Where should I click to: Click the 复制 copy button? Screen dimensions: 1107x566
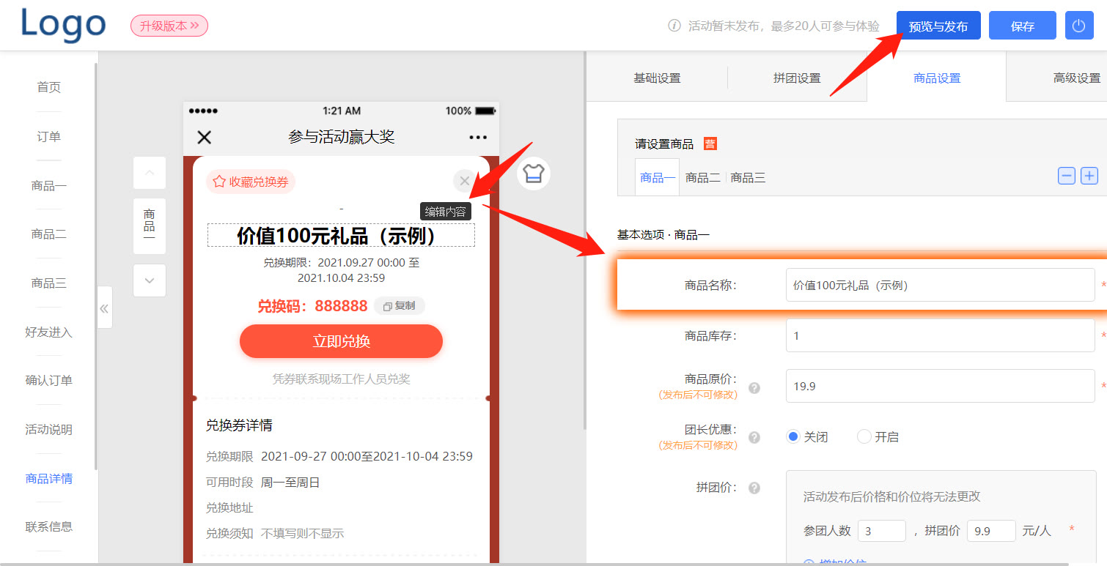coord(400,306)
